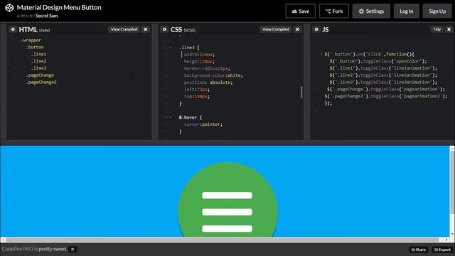Click the toggleClass('line2animation') JS line
The image size is (455, 256).
tap(383, 75)
